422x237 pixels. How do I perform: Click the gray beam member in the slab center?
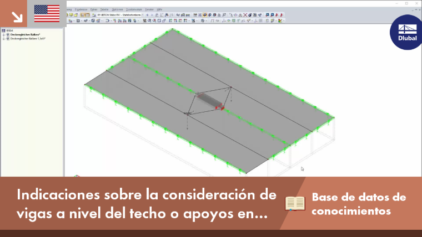pyautogui.click(x=209, y=100)
